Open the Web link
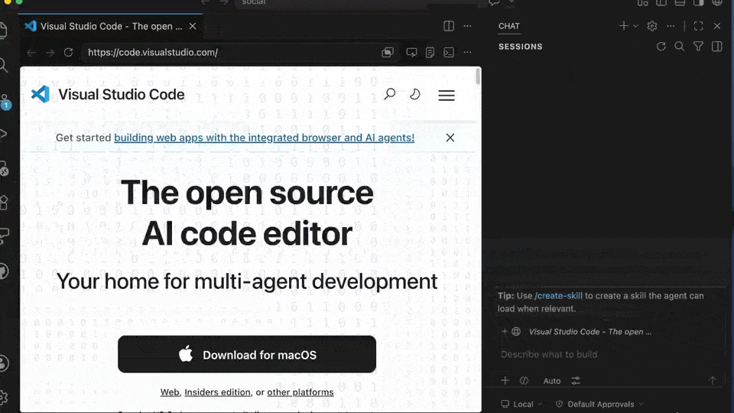 coord(170,392)
